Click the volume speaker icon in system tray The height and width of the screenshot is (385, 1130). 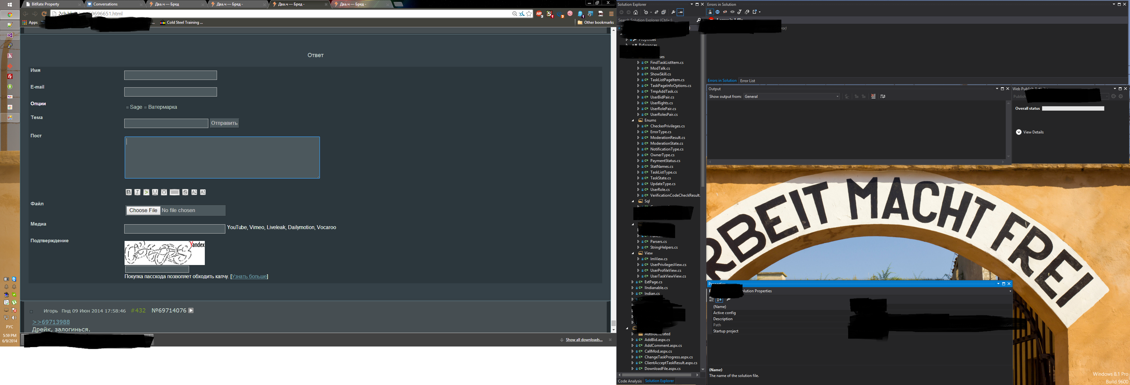[14, 318]
